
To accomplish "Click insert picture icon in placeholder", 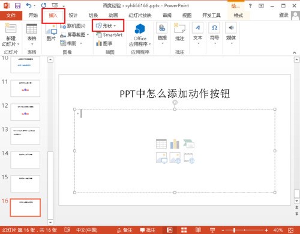I will (x=161, y=158).
